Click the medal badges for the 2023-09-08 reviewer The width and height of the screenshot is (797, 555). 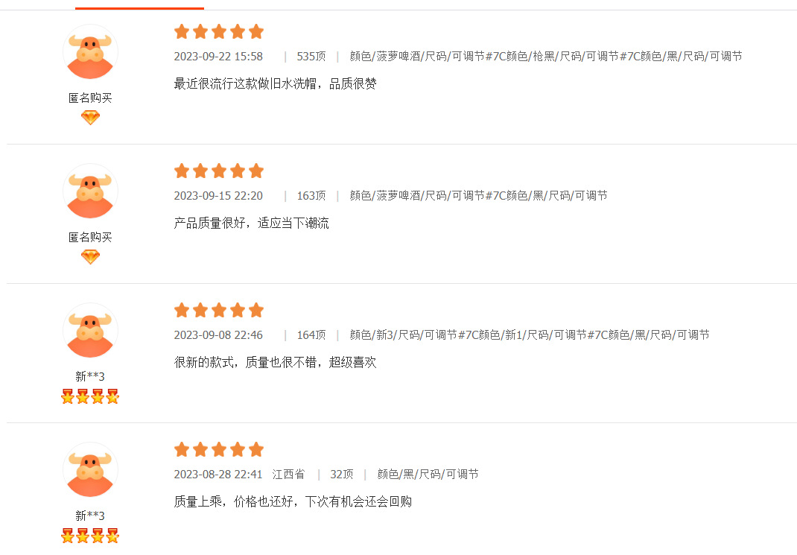click(90, 396)
